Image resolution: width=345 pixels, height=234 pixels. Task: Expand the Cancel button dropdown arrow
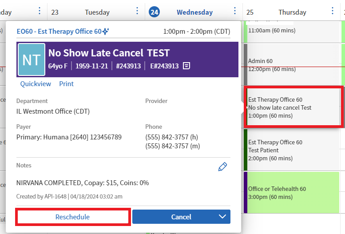222,217
